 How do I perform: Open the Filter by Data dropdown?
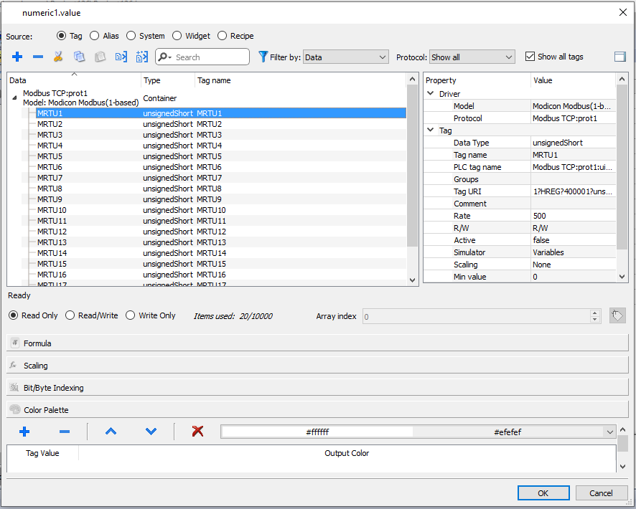tap(345, 57)
